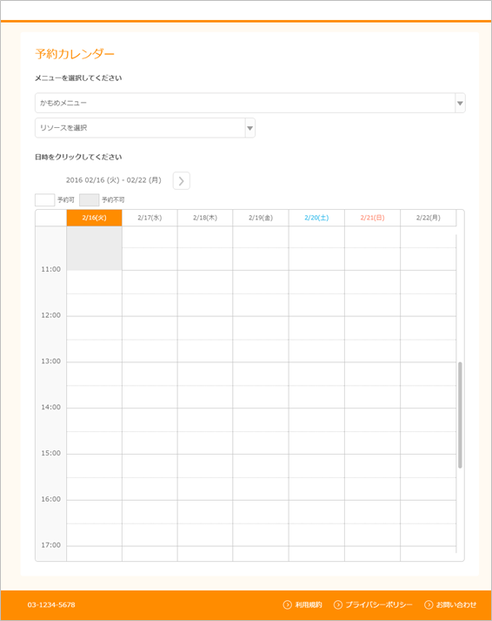Click the 16:00 time label
492x621 pixels.
point(51,499)
